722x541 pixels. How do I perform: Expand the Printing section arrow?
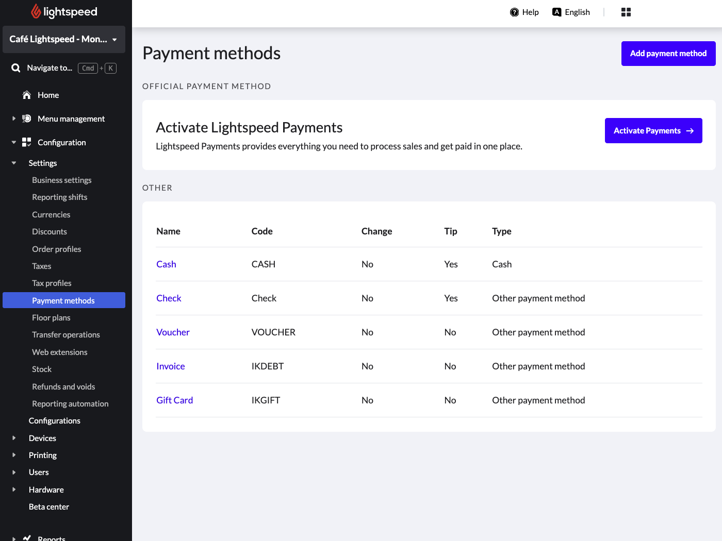[x=14, y=455]
